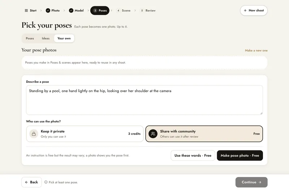Click the left arrow icon in Back button
The height and width of the screenshot is (190, 289).
pyautogui.click(x=26, y=182)
